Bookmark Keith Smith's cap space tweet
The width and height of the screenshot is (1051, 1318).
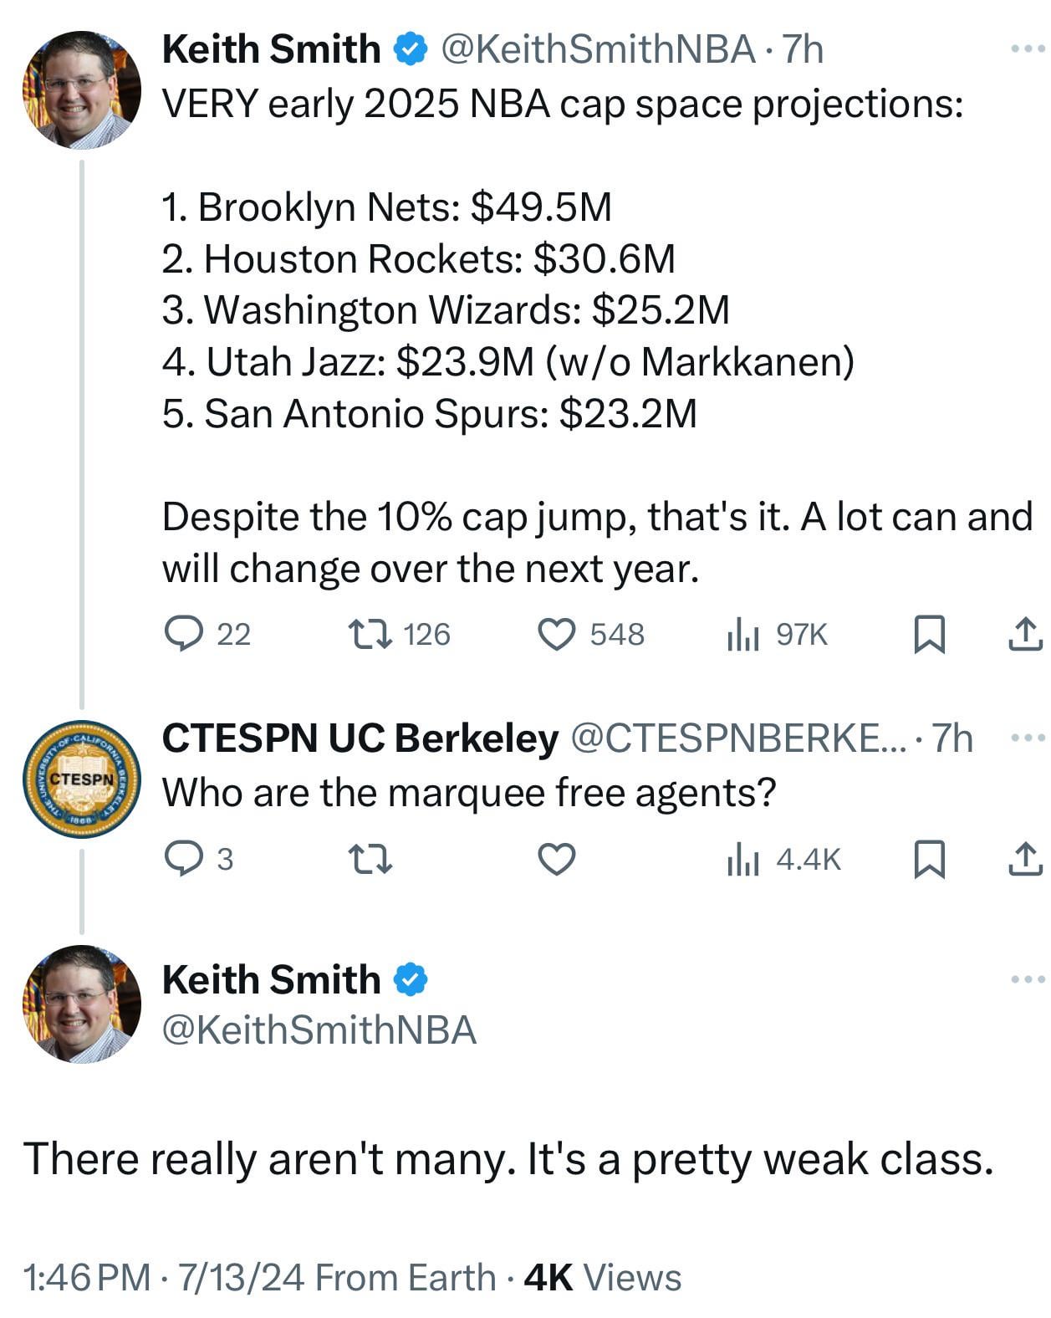coord(929,635)
